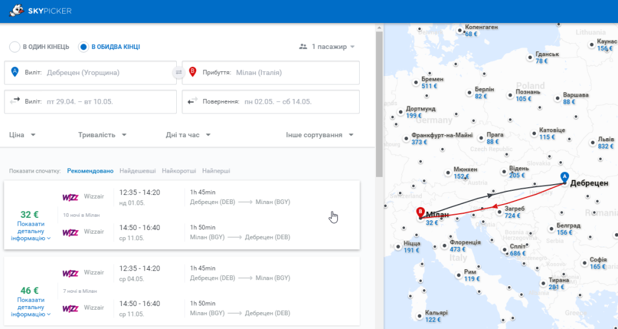618x329 pixels.
Task: Select Кальярі 122 € map dot
Action: 419,316
